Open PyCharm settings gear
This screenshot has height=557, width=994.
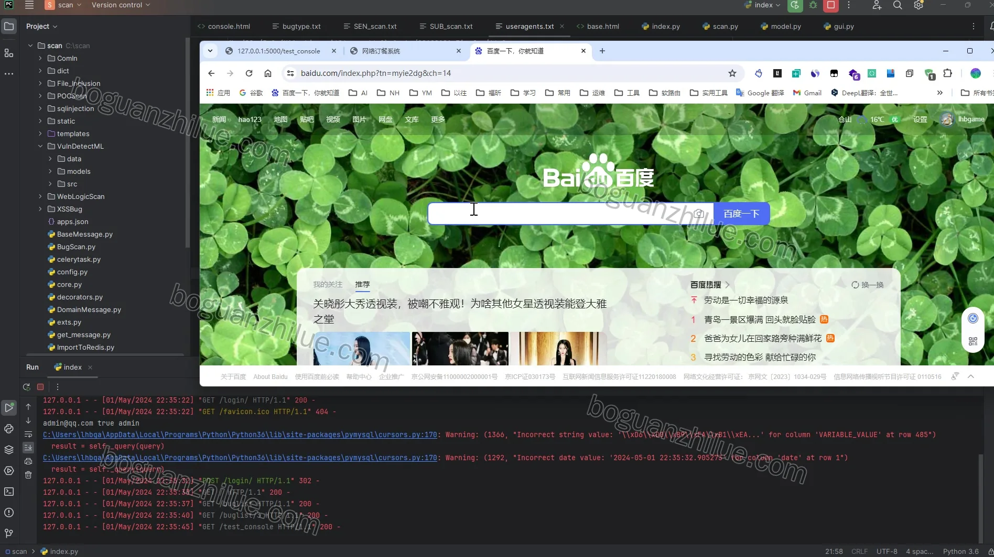pyautogui.click(x=919, y=5)
